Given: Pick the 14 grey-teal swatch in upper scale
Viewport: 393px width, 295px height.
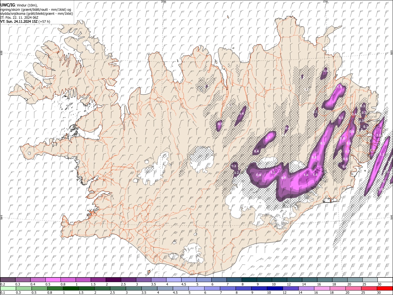Looking at the screenshot, I should pos(309,280).
